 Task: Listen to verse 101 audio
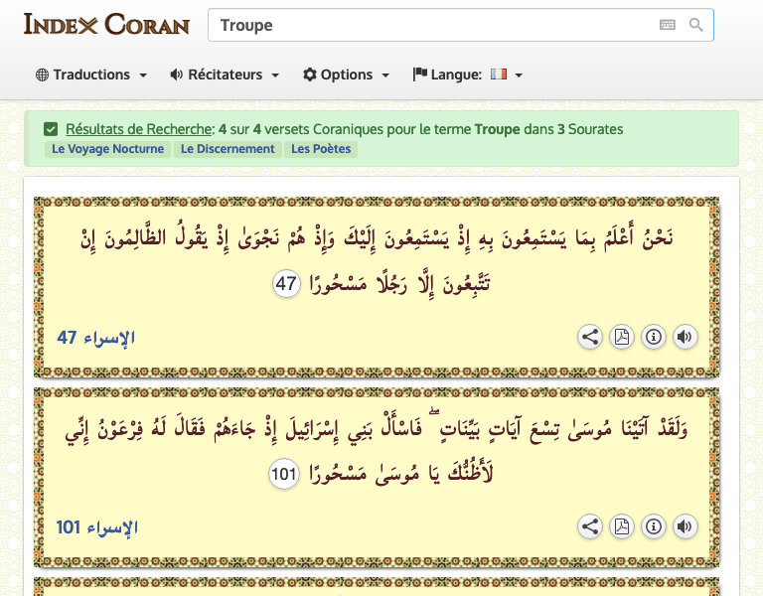point(685,526)
